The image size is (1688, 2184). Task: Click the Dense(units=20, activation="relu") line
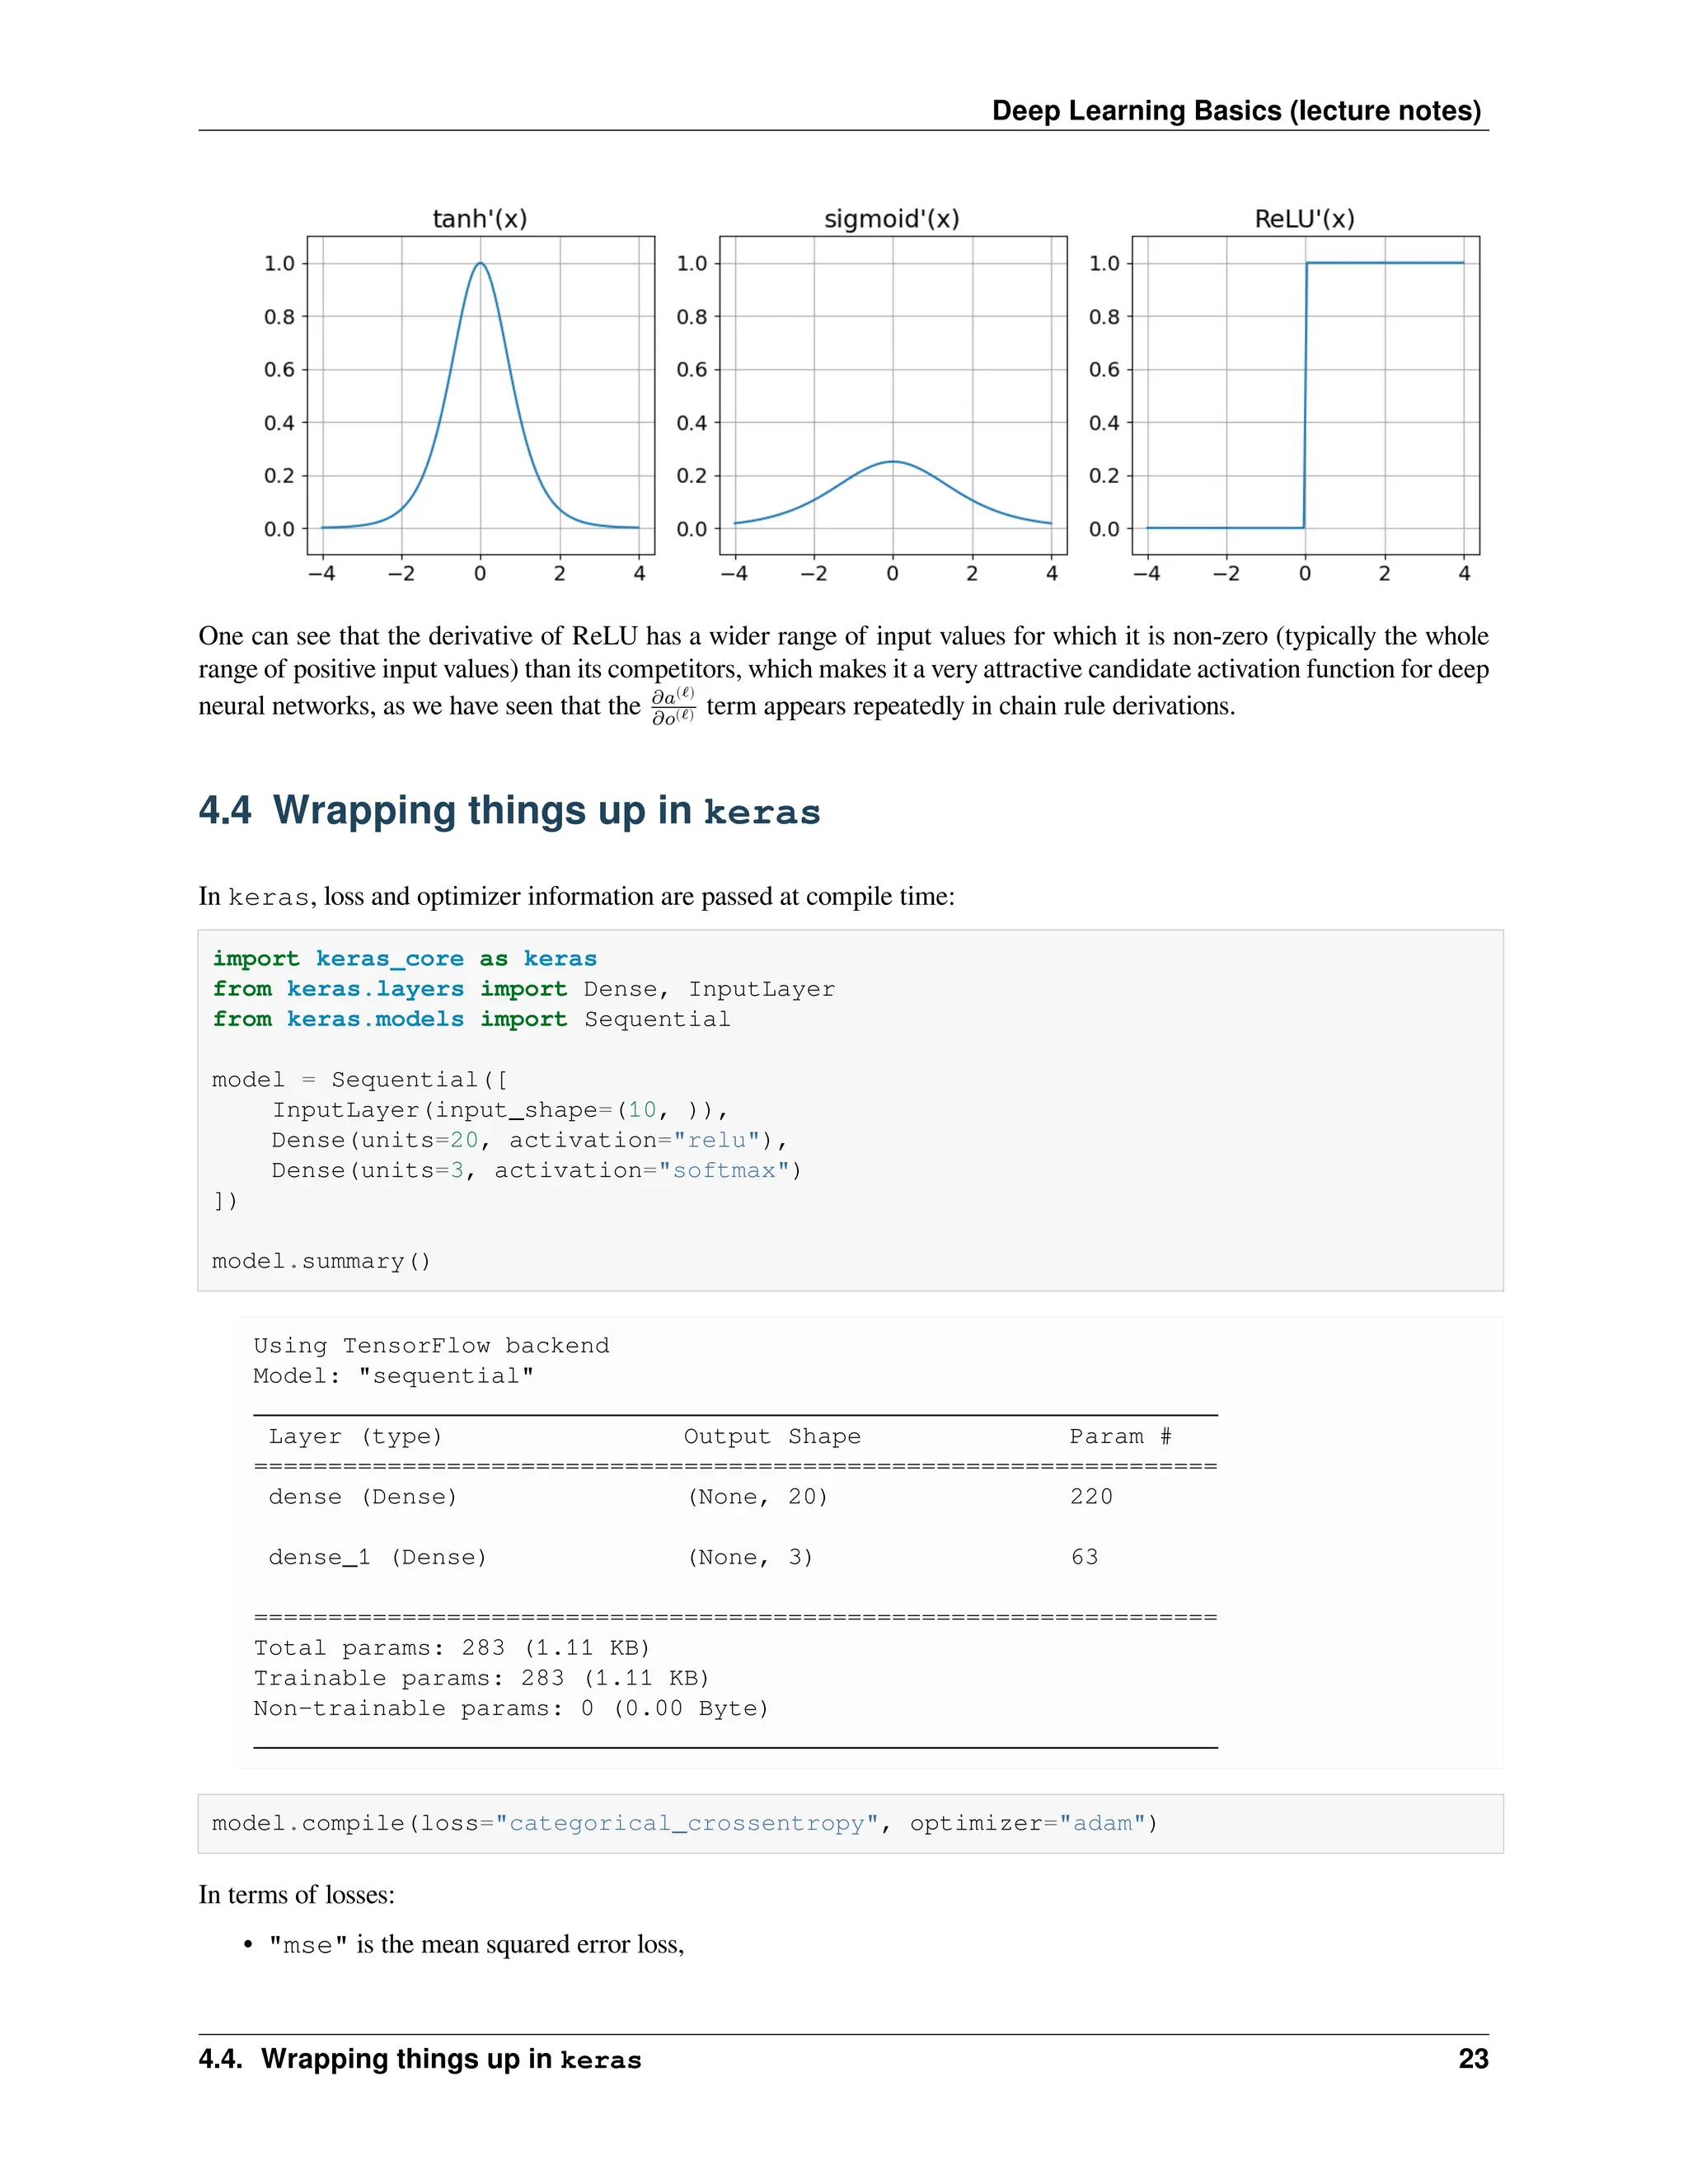(x=530, y=1140)
